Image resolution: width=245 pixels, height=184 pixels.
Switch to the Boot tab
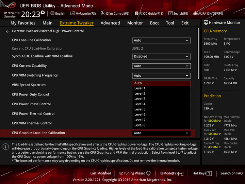point(154,23)
